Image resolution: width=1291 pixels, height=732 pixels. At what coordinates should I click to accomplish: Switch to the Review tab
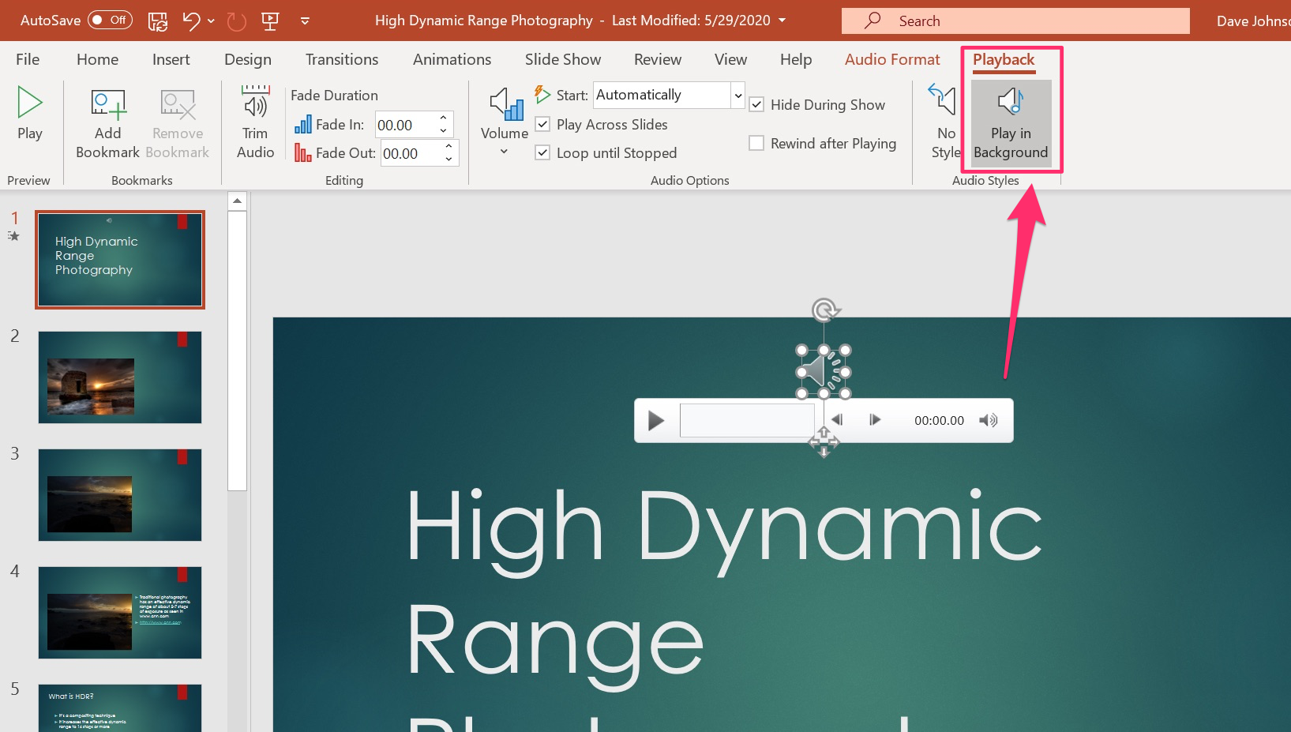pyautogui.click(x=658, y=59)
